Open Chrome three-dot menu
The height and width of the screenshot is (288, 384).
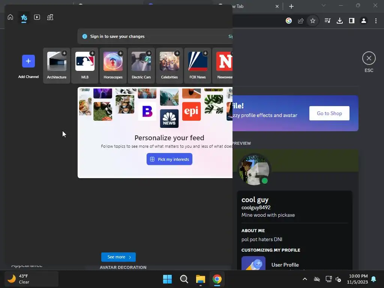tap(376, 21)
